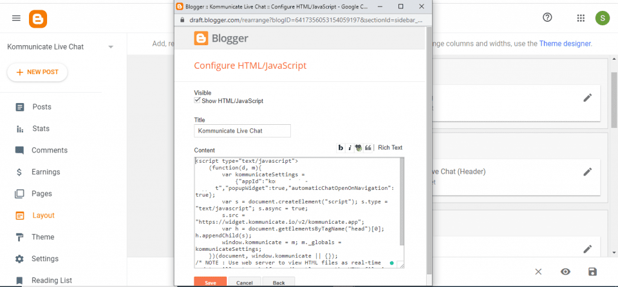Viewport: 618px width, 287px height.
Task: Click the popup window vertical scrollbar
Action: (x=429, y=150)
